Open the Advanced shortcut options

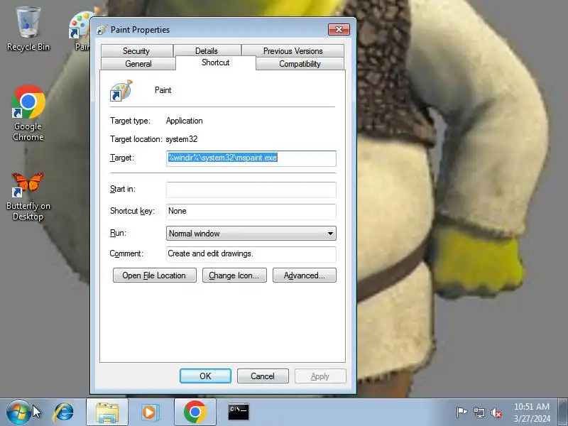pyautogui.click(x=305, y=275)
